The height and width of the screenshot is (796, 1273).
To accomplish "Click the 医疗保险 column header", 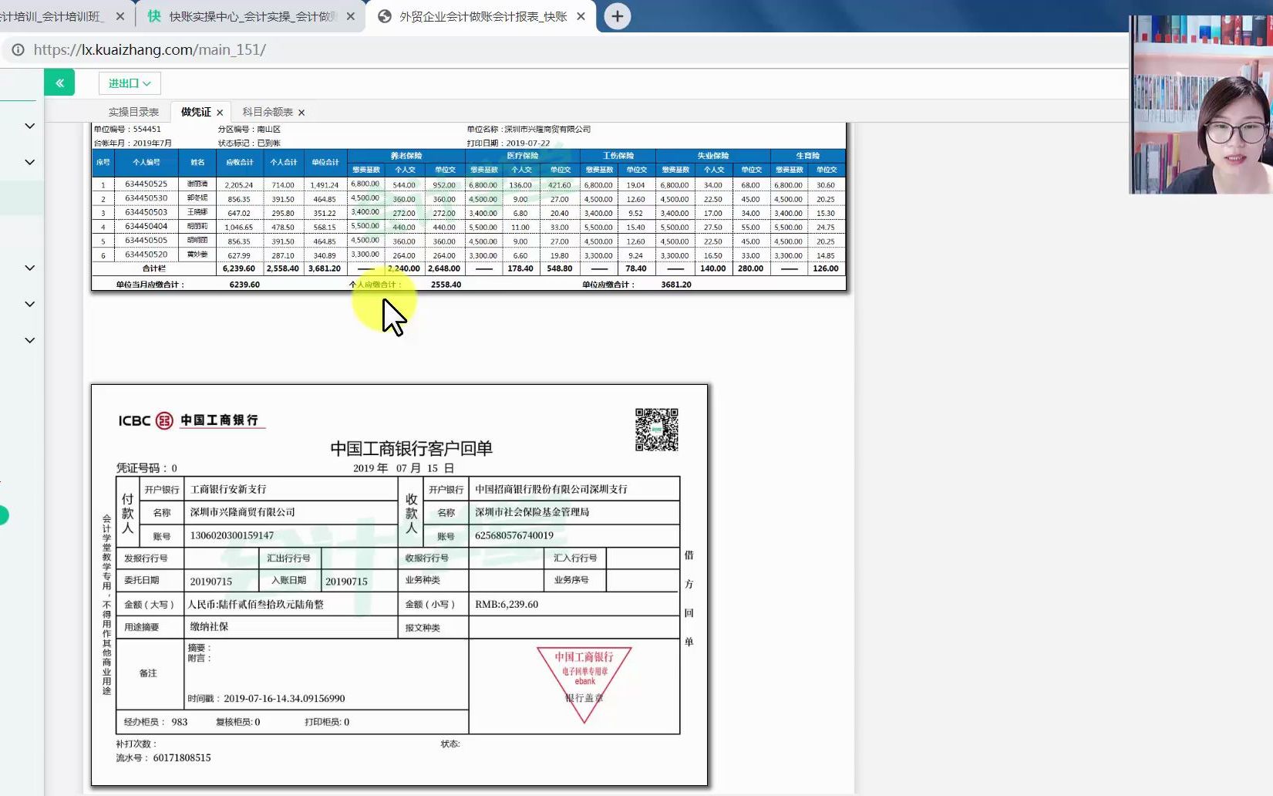I will coord(522,155).
